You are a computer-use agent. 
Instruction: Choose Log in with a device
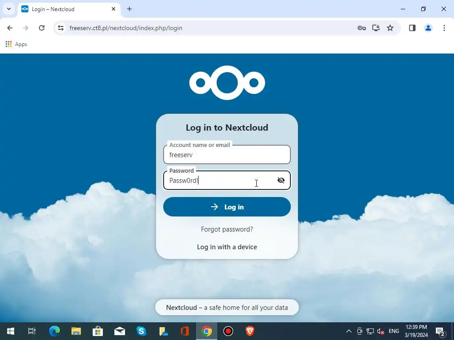(227, 247)
